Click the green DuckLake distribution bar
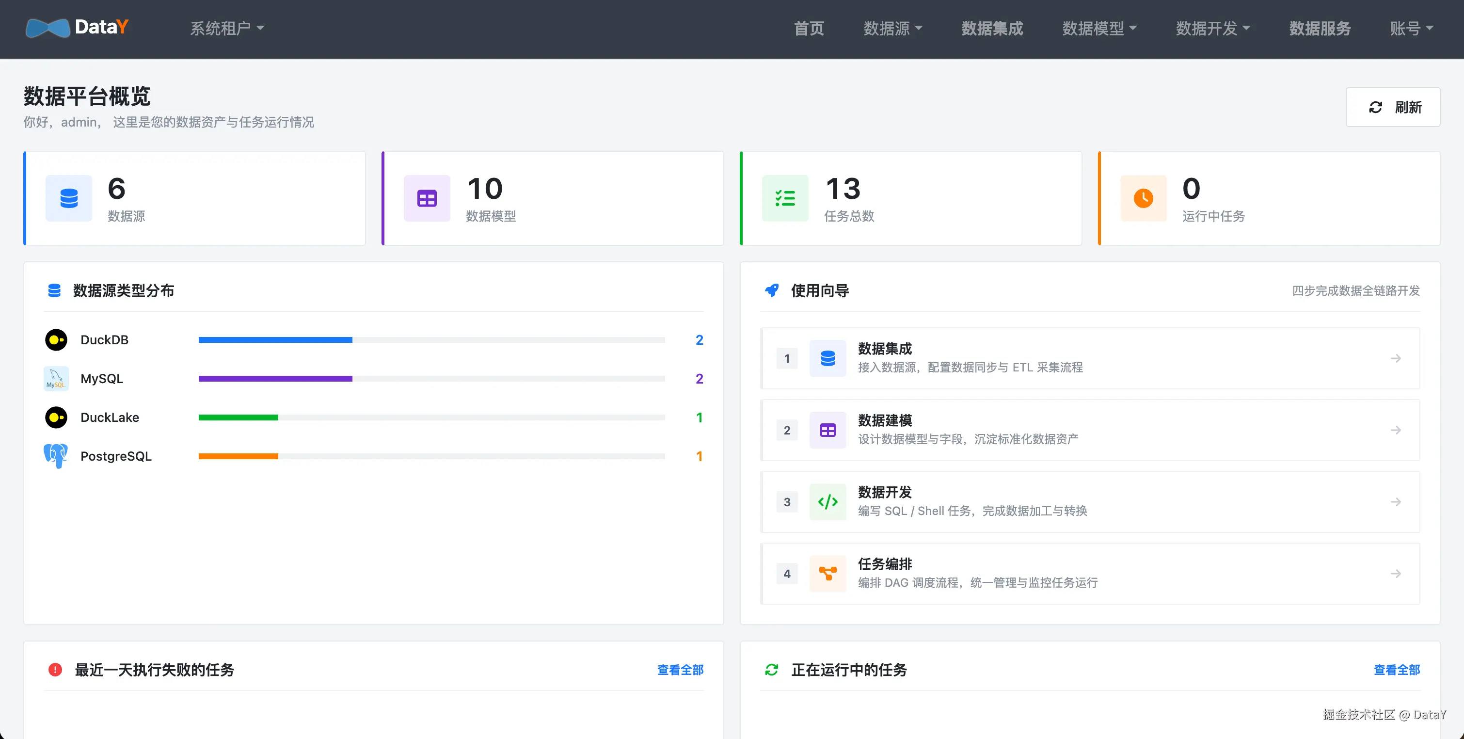Viewport: 1464px width, 739px height. click(x=238, y=417)
